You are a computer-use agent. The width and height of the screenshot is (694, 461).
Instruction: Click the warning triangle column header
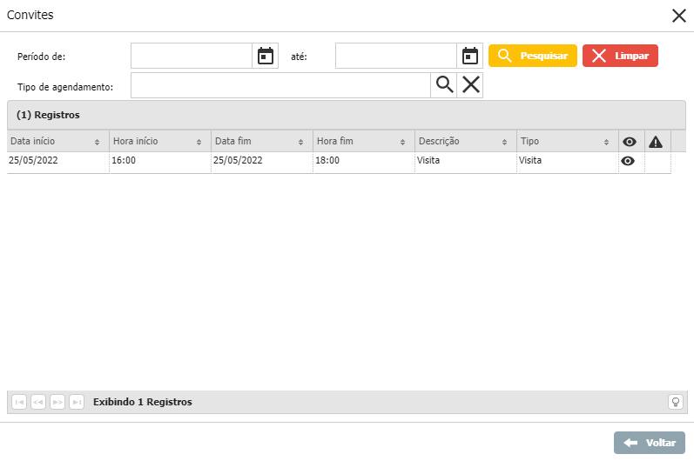pyautogui.click(x=656, y=142)
